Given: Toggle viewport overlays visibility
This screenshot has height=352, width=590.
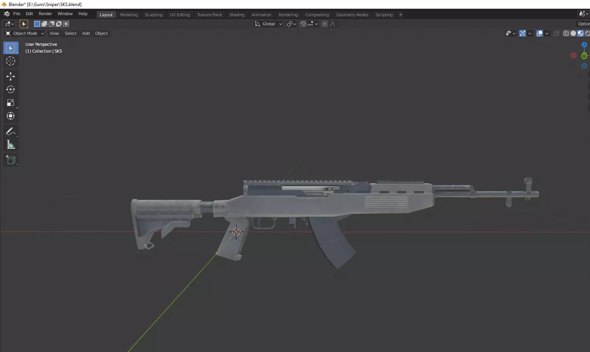Looking at the screenshot, I should point(540,33).
